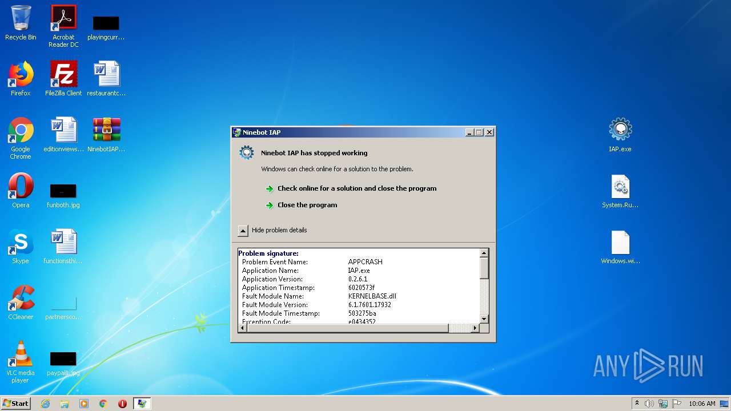Select the editionviews Word document
Viewport: 731px width, 411px height.
click(63, 135)
